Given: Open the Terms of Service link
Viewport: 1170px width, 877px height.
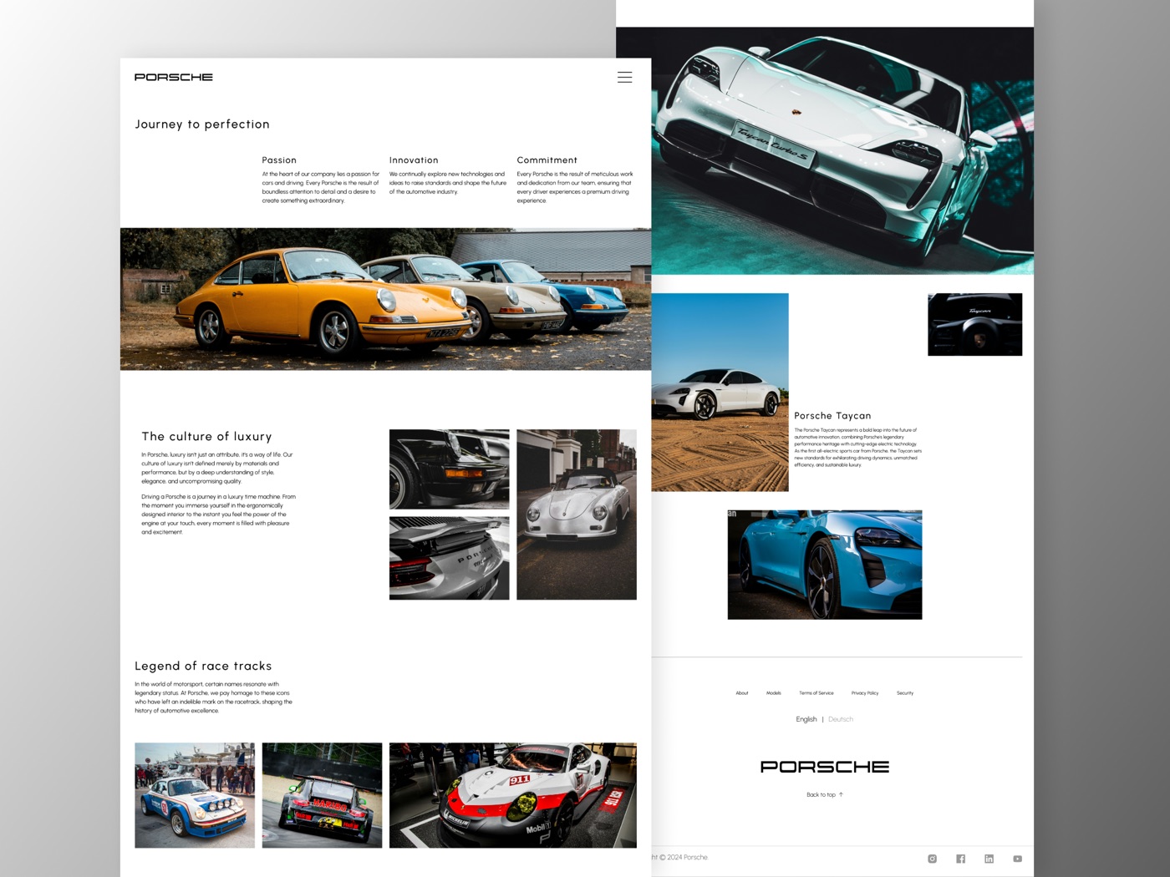Looking at the screenshot, I should coord(816,693).
